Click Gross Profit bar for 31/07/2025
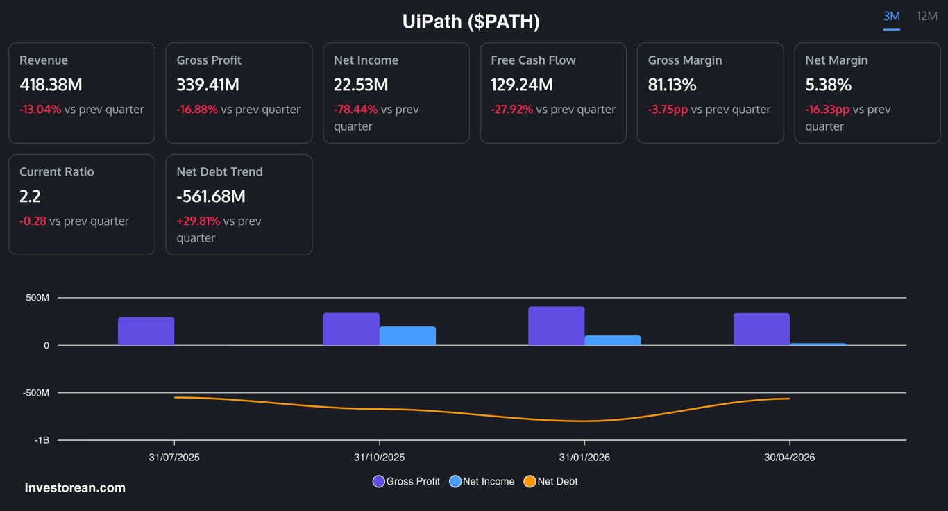Screen dimensions: 948x511 (146, 331)
